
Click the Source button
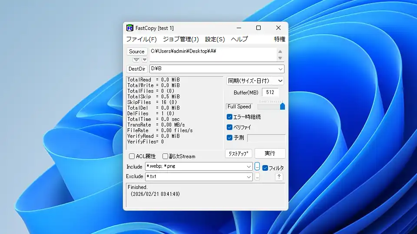[137, 52]
